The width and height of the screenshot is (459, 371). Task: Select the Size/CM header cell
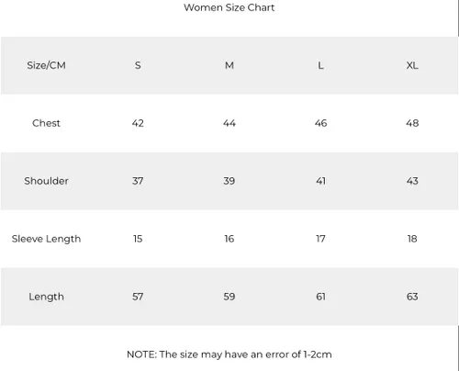pos(46,65)
